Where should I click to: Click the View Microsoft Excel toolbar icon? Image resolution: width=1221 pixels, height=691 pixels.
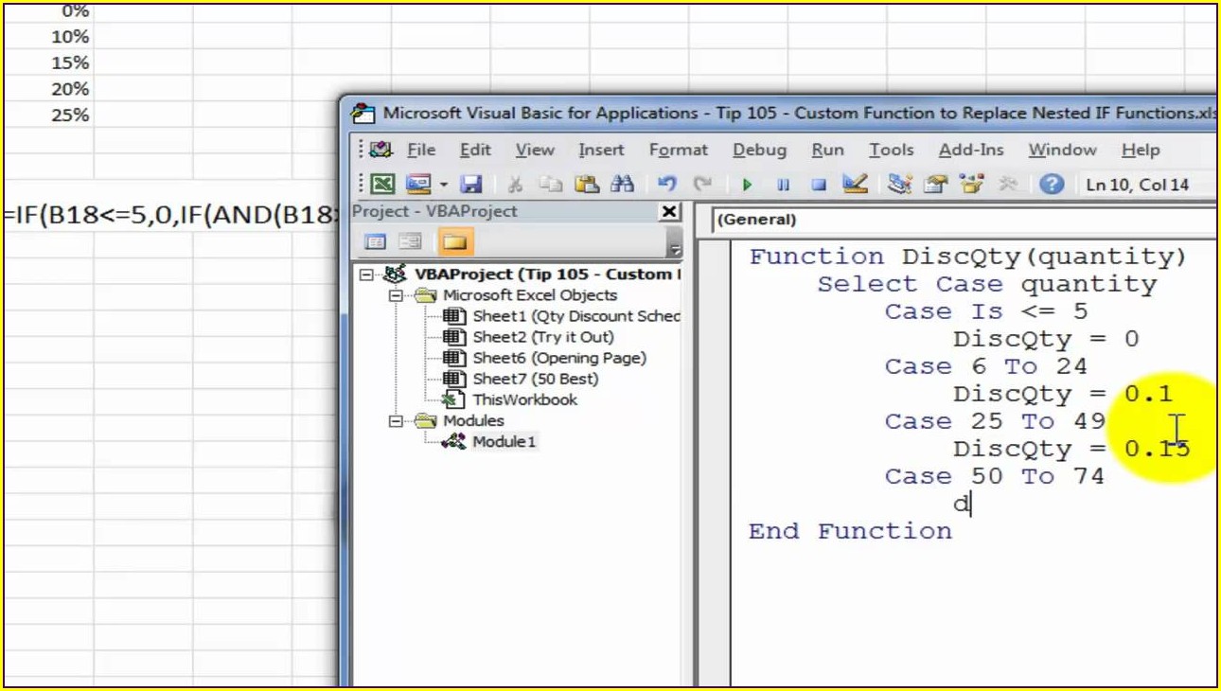382,185
